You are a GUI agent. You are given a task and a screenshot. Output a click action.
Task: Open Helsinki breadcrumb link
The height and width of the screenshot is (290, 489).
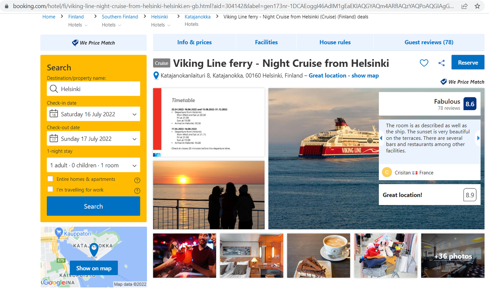pyautogui.click(x=159, y=17)
